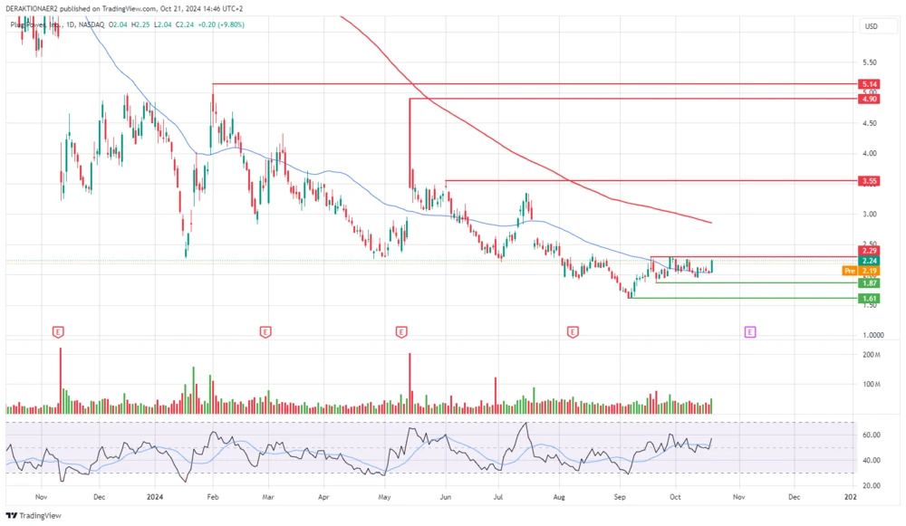The width and height of the screenshot is (906, 526).
Task: Click the 5.14 red resistance price label
Action: click(868, 83)
